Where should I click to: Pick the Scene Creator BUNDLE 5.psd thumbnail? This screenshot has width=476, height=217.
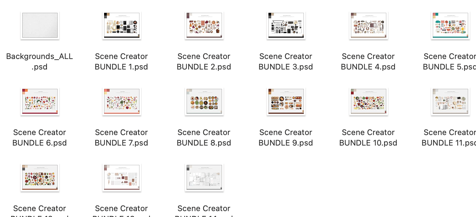pos(450,25)
